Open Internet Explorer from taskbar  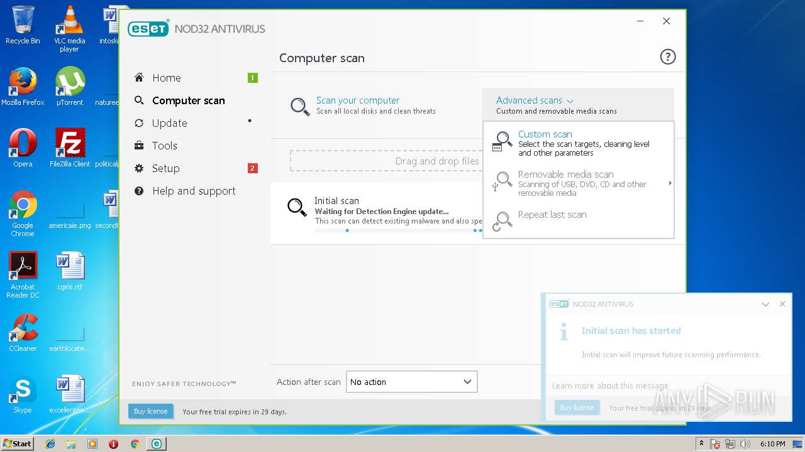[50, 444]
